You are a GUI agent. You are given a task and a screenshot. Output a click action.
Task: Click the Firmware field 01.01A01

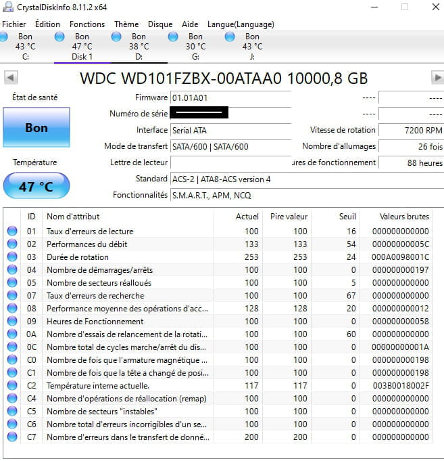230,98
